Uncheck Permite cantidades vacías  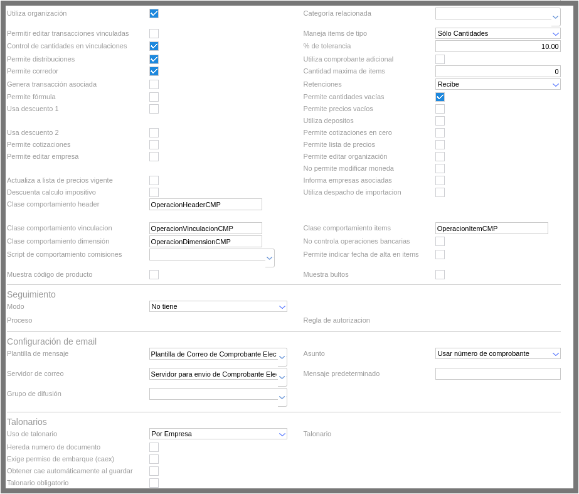[440, 97]
